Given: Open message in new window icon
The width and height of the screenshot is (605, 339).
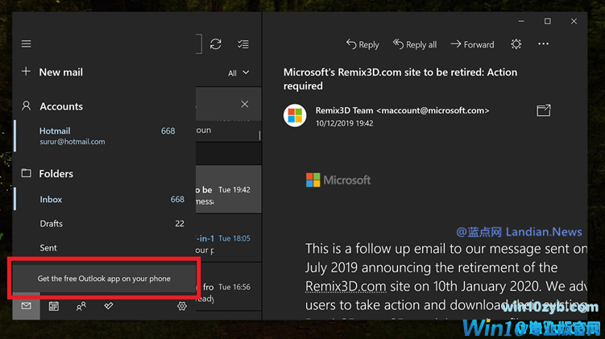Looking at the screenshot, I should (x=544, y=110).
